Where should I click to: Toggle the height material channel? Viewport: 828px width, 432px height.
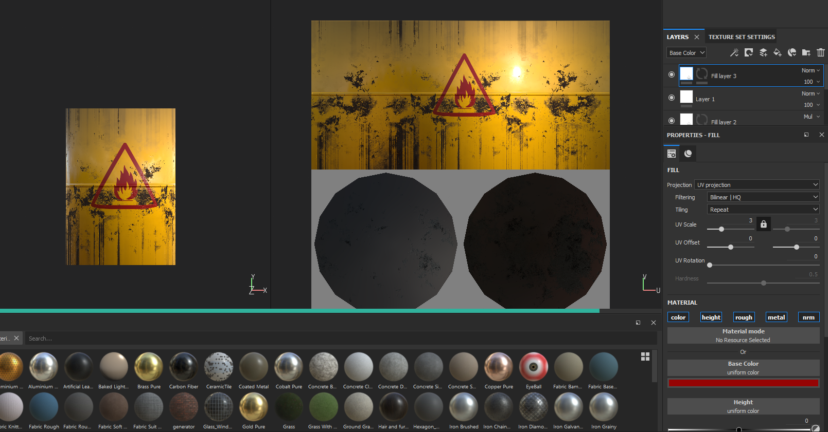pos(711,317)
